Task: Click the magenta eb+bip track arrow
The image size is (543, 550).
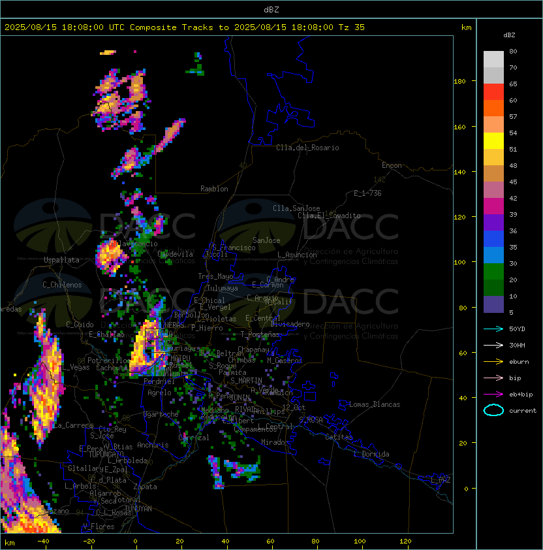Action: 493,395
